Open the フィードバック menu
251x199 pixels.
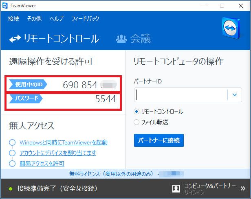(85, 19)
